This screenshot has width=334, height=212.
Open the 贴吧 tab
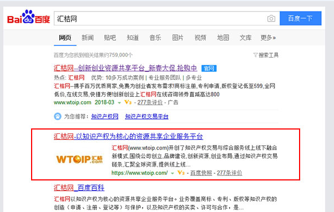pos(110,38)
